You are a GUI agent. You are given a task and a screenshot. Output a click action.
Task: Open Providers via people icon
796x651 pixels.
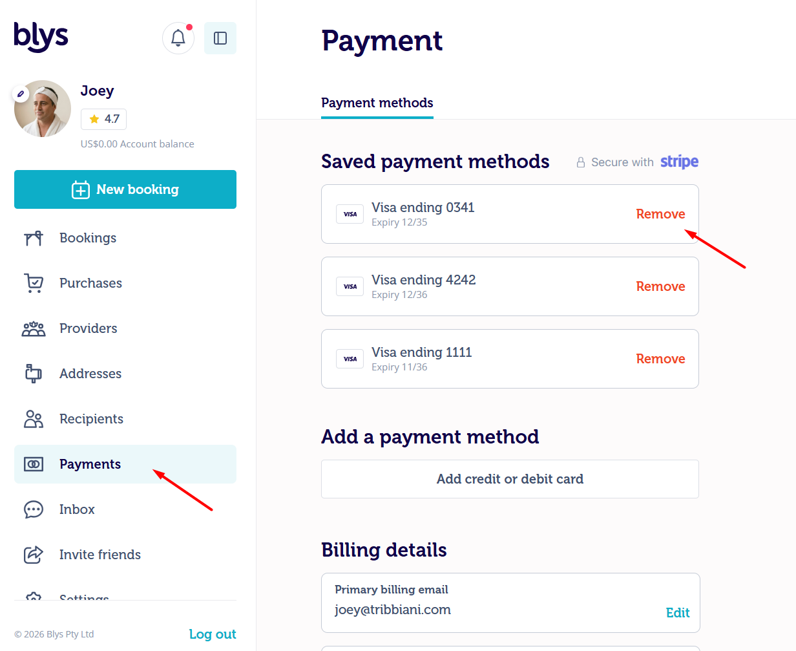[34, 328]
